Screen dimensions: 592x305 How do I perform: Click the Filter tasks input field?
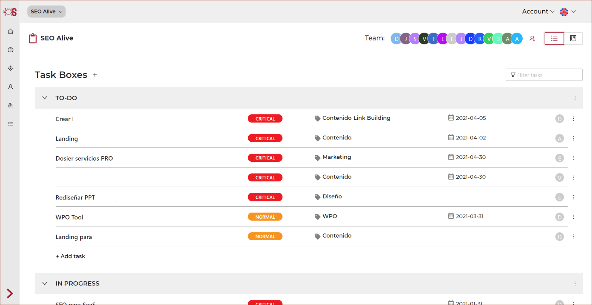(x=544, y=74)
